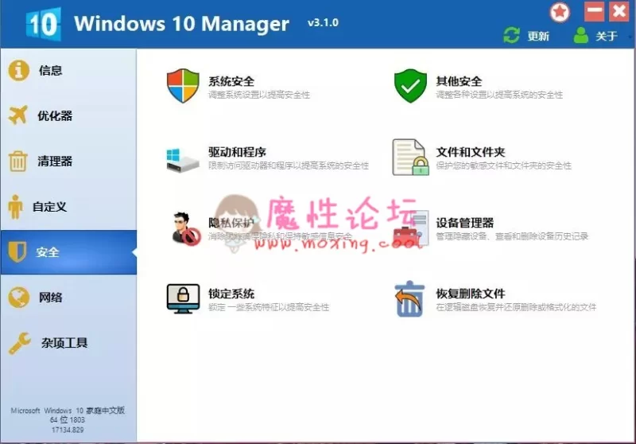Minimize the Windows 10 Manager window
The width and height of the screenshot is (636, 444).
tap(594, 11)
